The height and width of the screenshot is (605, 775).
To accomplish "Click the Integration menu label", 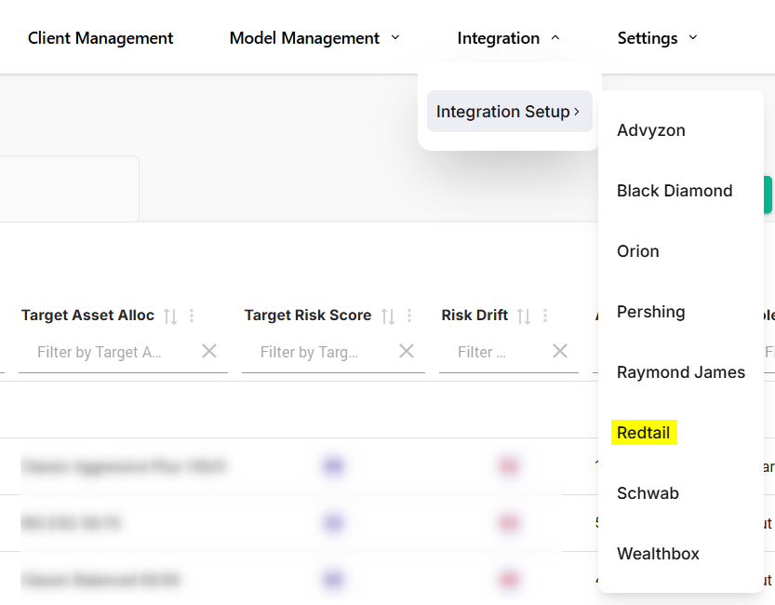I will click(499, 38).
